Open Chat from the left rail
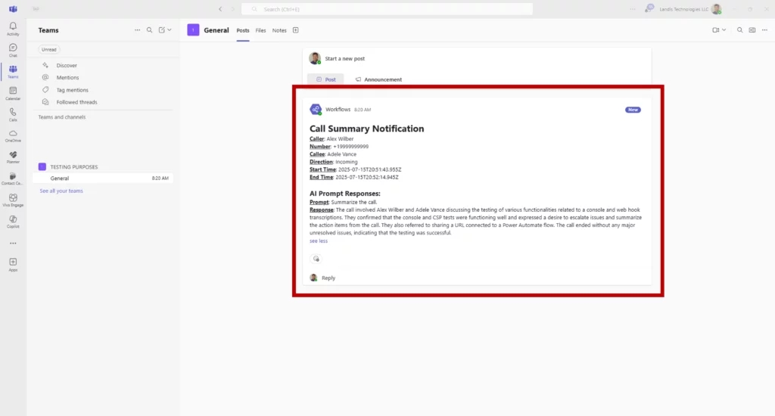The image size is (775, 416). click(x=13, y=50)
